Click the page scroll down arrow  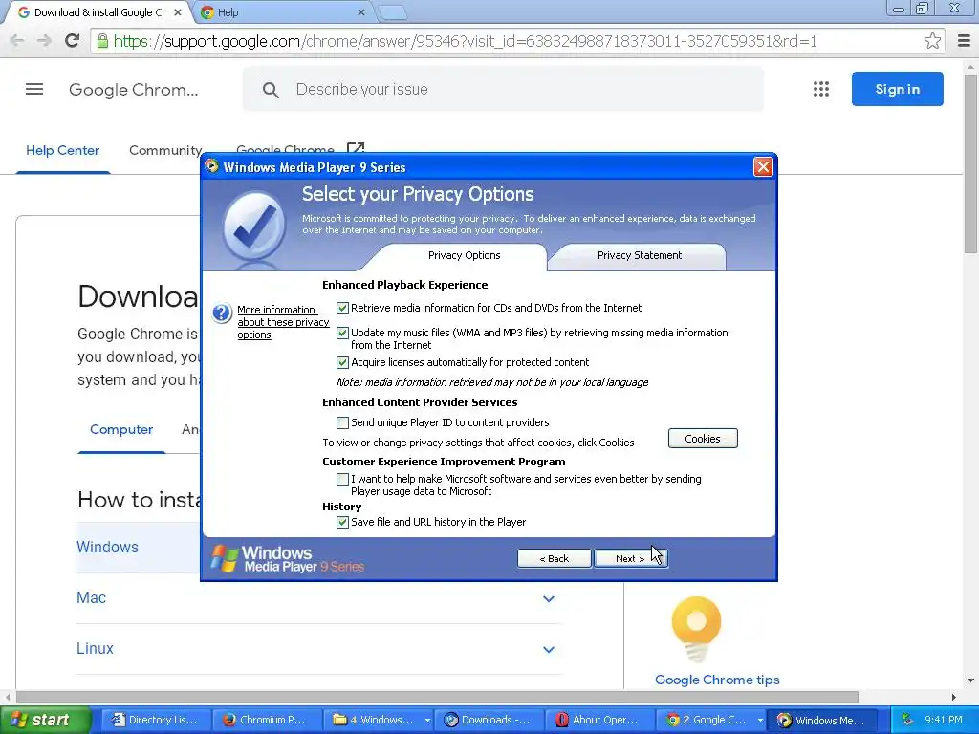970,680
